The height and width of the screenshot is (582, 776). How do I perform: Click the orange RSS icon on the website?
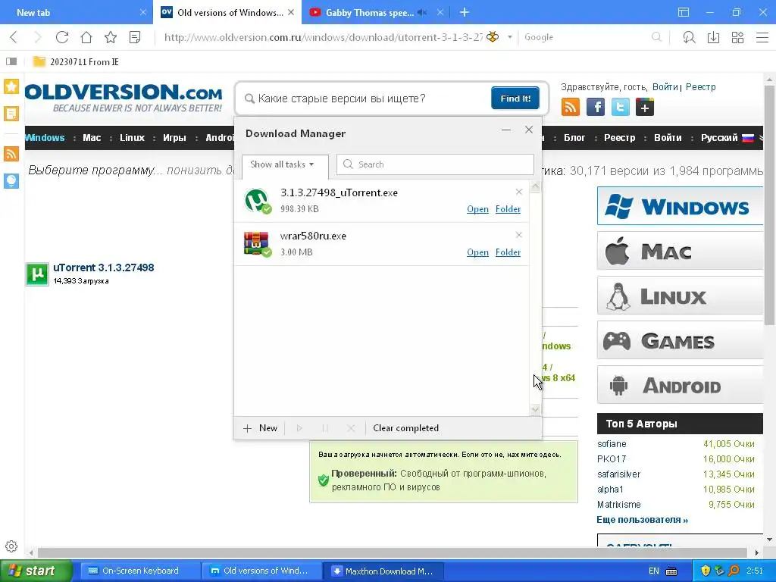(x=570, y=107)
